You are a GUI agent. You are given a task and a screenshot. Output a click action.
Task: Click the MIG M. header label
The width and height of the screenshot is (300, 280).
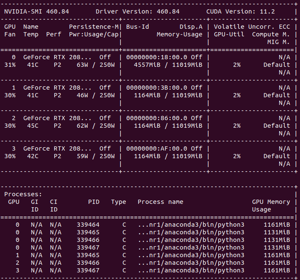(278, 42)
